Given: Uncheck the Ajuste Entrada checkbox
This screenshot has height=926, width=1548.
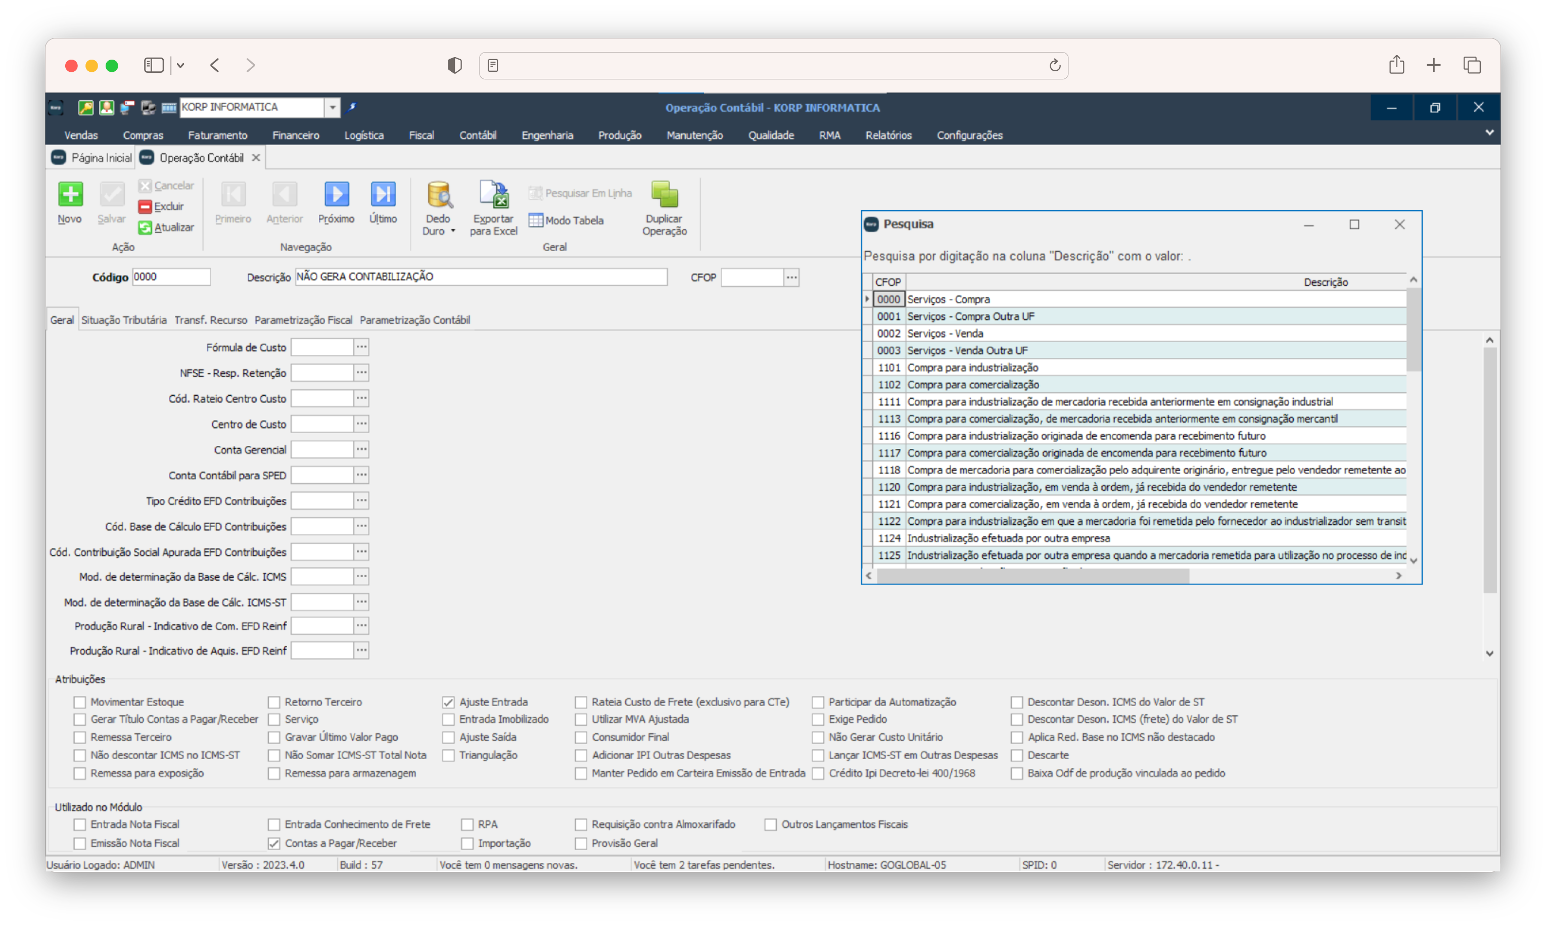Looking at the screenshot, I should [448, 702].
